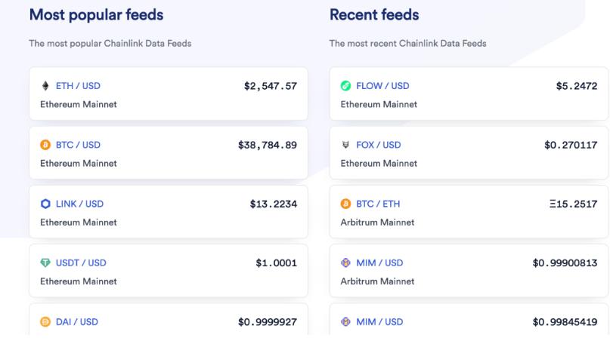Open the FOX / USD feed link
The height and width of the screenshot is (353, 610).
tap(378, 145)
